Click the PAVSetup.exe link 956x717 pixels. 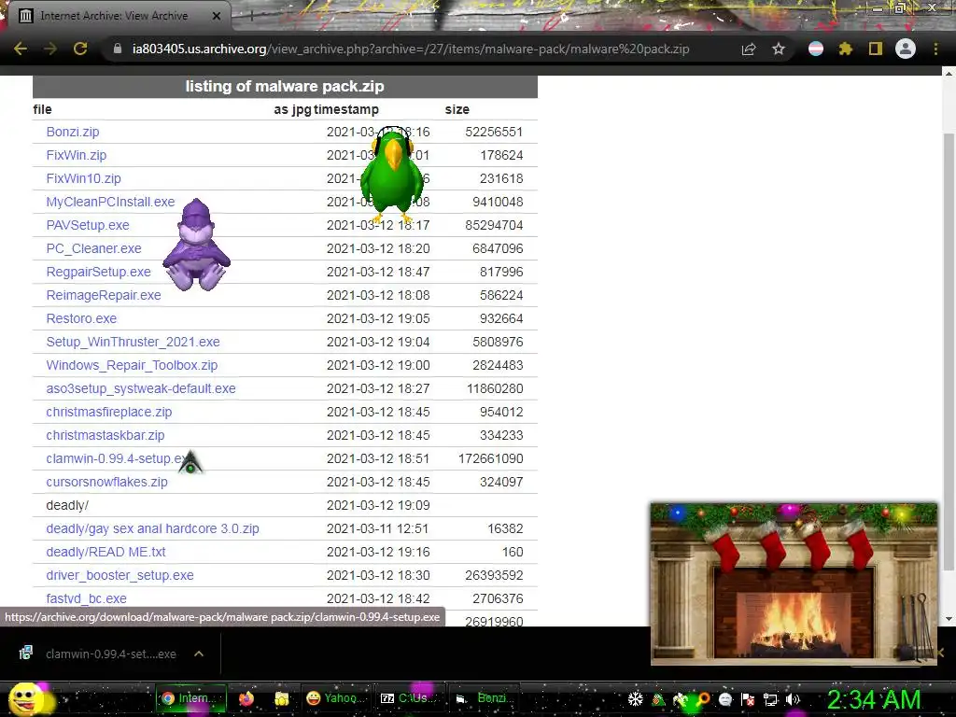(88, 225)
